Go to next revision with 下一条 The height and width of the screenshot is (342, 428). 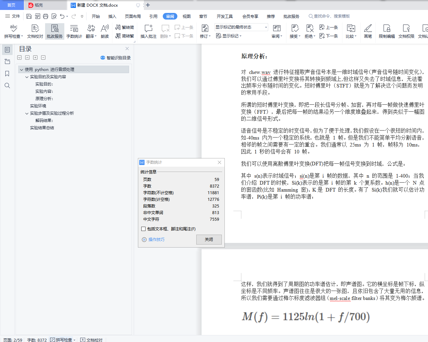(x=329, y=36)
